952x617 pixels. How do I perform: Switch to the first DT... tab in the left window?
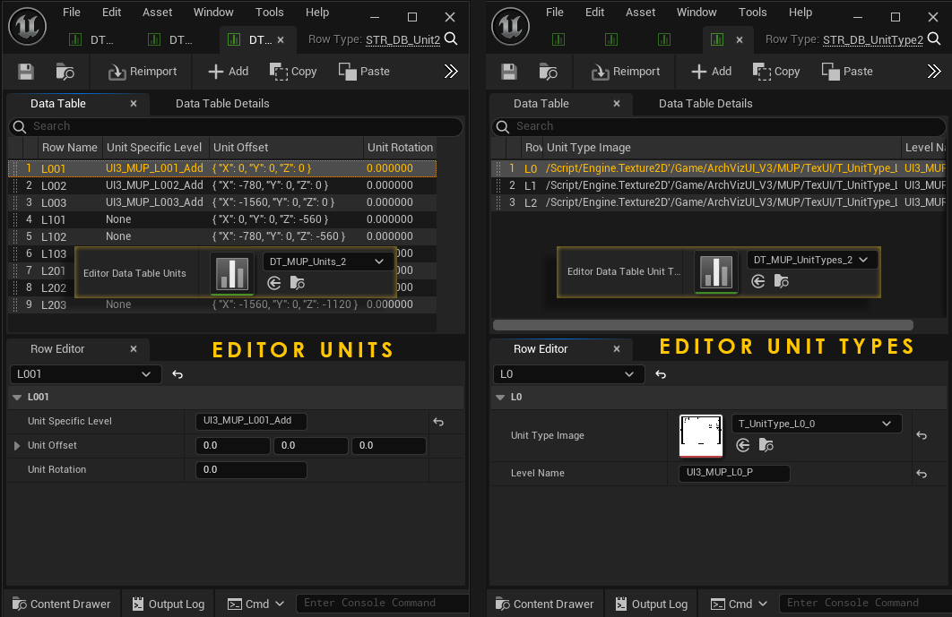pyautogui.click(x=91, y=40)
